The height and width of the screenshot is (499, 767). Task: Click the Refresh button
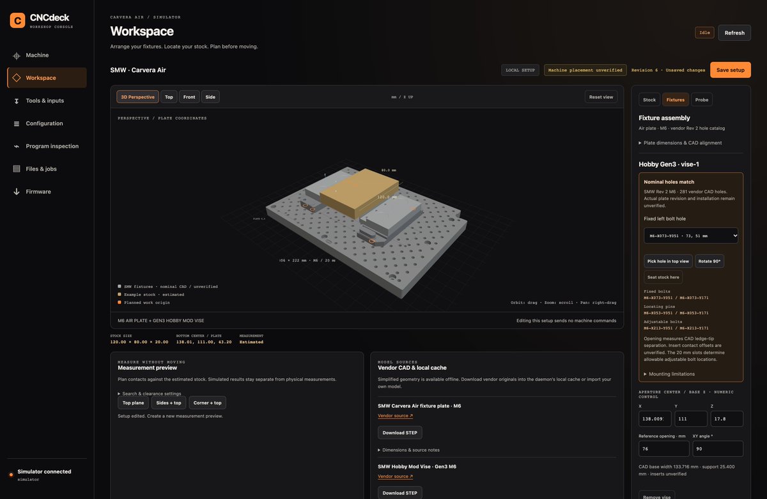734,33
